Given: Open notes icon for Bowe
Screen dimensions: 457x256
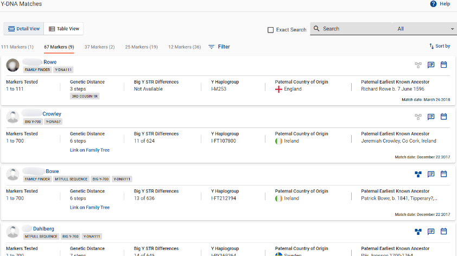Looking at the screenshot, I should [x=431, y=174].
